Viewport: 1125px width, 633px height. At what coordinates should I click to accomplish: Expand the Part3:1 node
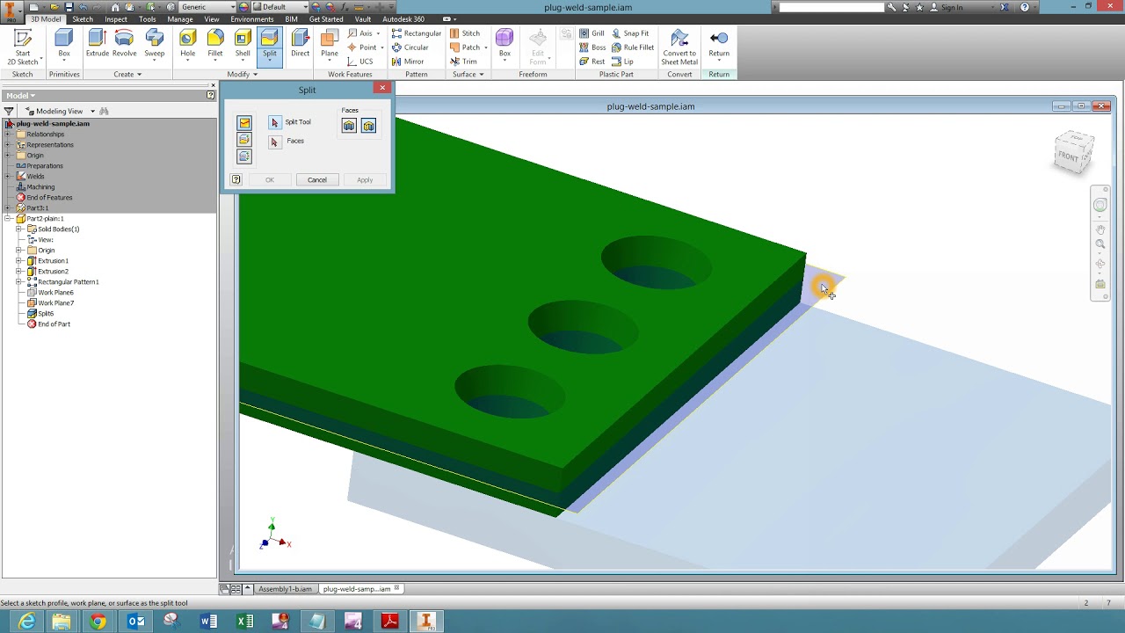[8, 207]
